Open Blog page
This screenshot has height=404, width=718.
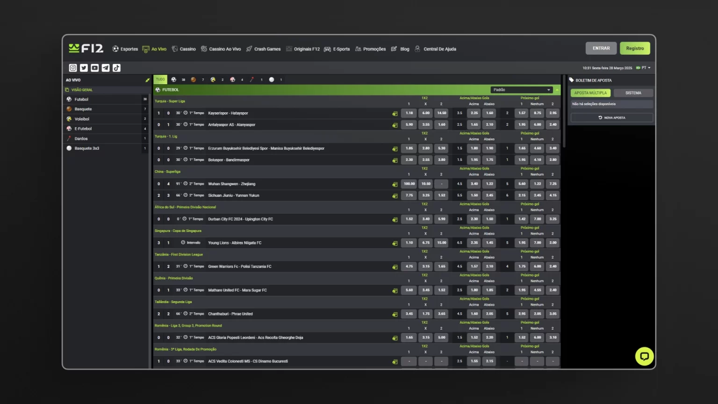(400, 49)
